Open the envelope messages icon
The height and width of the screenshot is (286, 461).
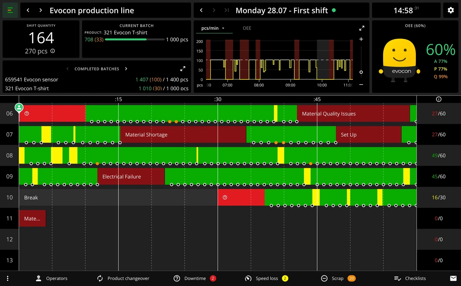coord(453,278)
